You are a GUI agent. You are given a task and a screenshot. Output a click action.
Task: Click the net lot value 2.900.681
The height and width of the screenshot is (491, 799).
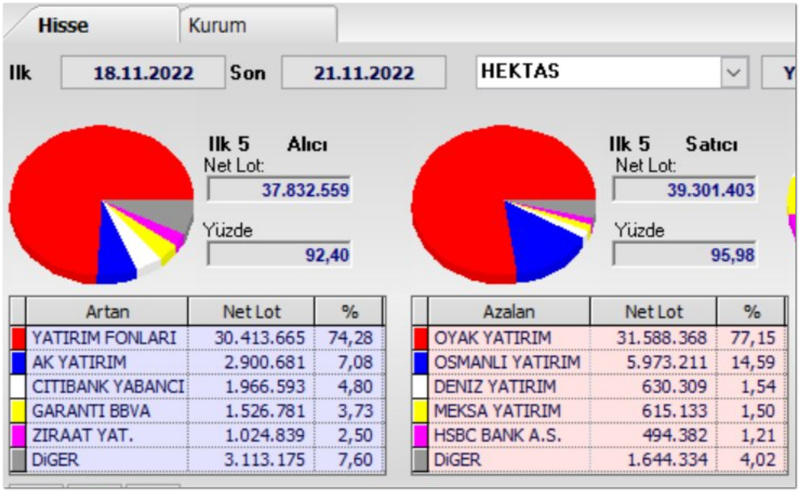(x=265, y=362)
